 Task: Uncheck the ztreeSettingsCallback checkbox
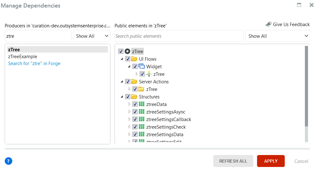click(x=135, y=119)
